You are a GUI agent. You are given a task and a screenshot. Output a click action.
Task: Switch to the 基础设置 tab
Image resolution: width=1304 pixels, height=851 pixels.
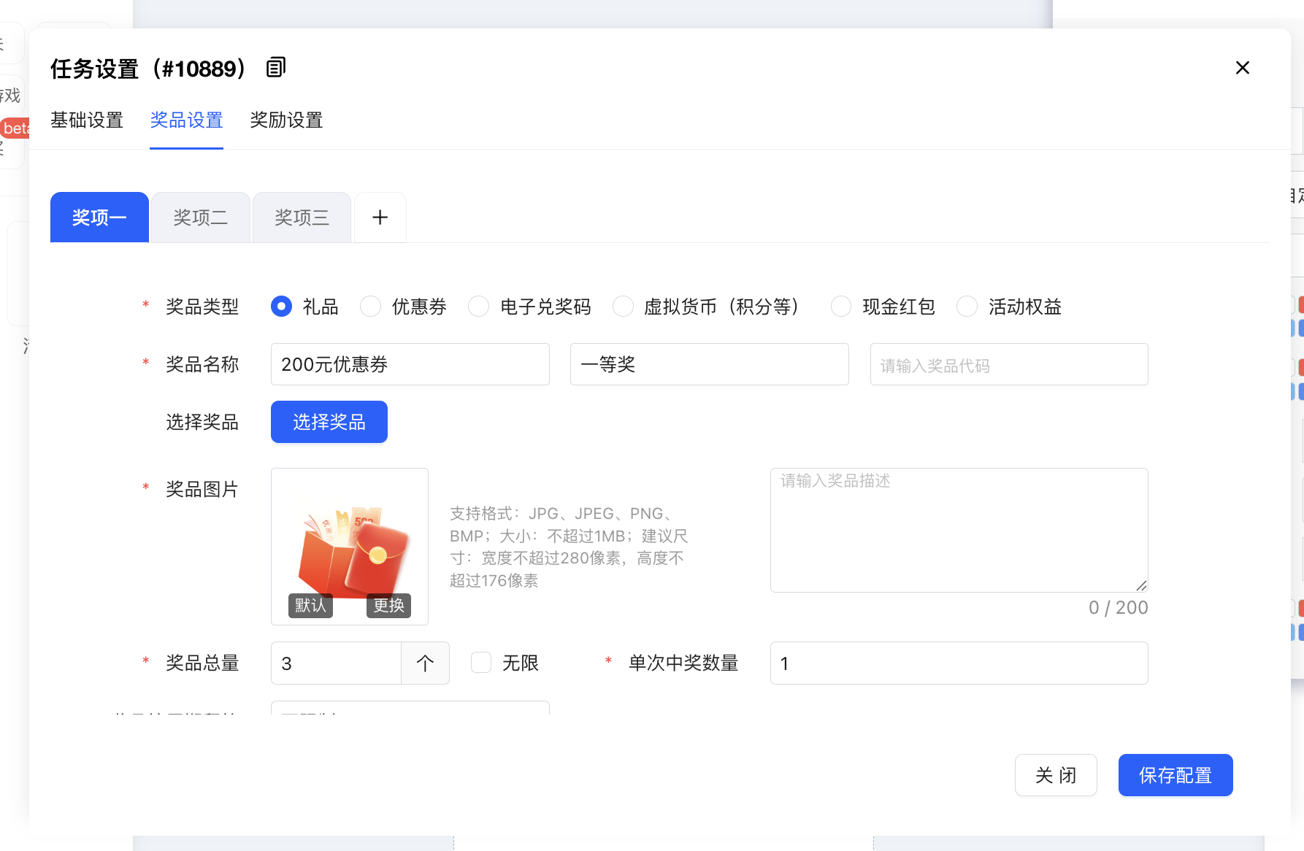pos(87,120)
